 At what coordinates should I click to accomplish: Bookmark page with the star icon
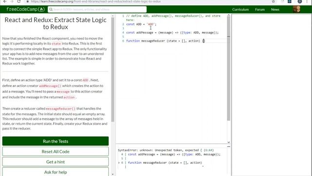point(273,1)
